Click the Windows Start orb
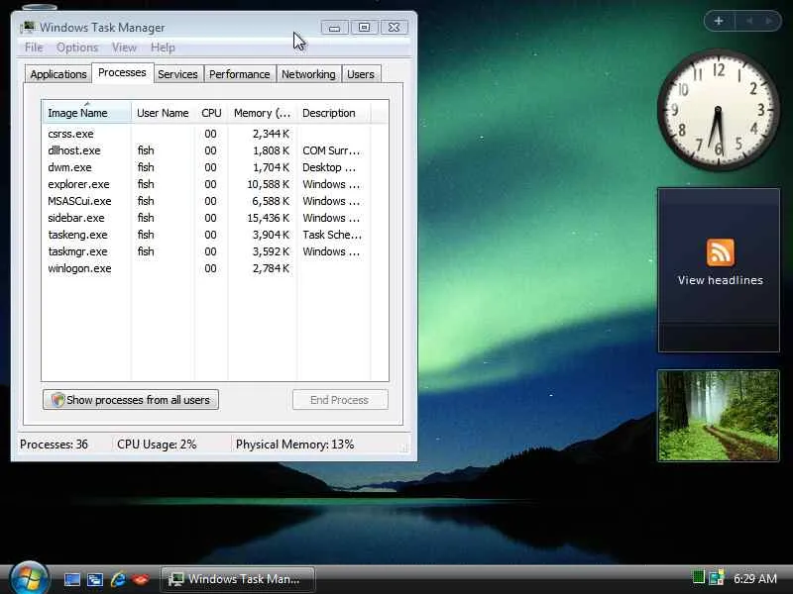The width and height of the screenshot is (793, 594). coord(29,579)
